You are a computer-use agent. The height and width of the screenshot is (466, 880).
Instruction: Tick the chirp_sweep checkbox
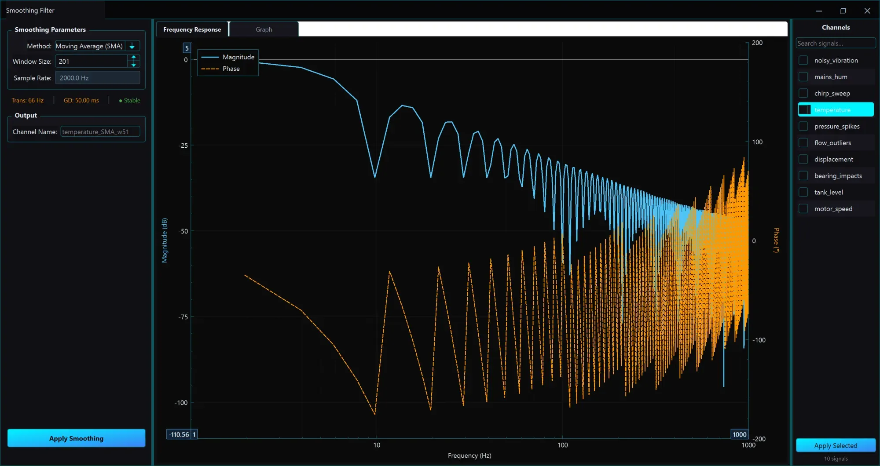point(803,94)
